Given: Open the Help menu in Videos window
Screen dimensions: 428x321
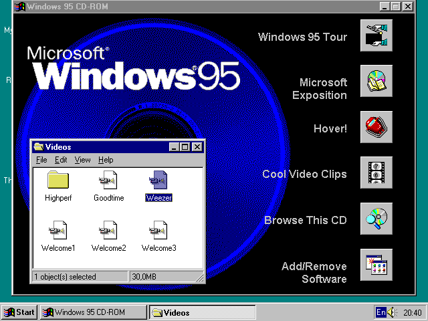Looking at the screenshot, I should point(106,160).
